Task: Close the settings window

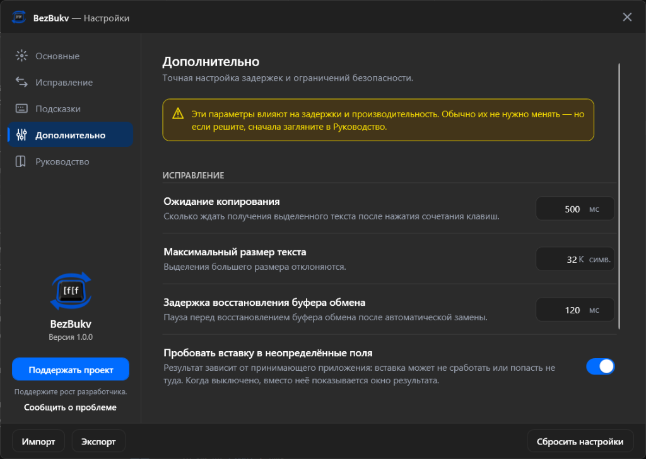Action: (627, 17)
